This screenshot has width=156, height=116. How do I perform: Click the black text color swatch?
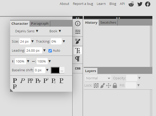coord(55,70)
